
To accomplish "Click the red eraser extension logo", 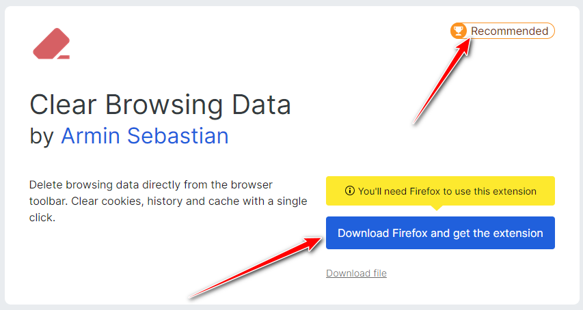I will click(x=51, y=43).
